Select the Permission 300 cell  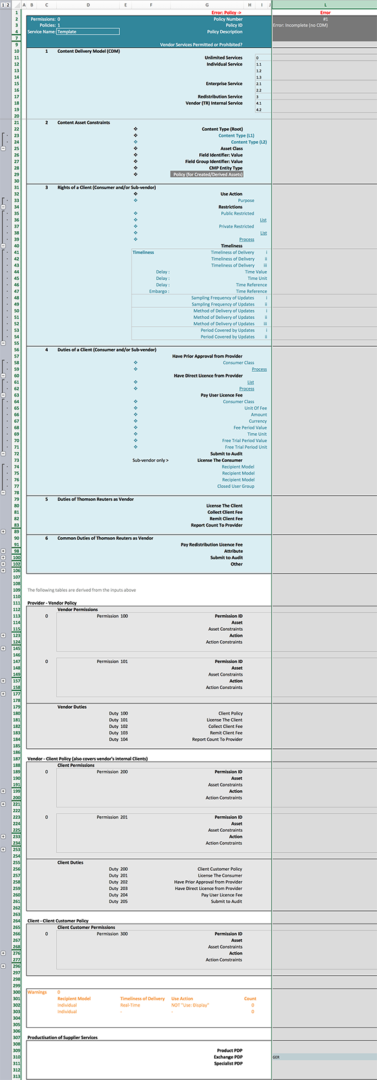click(112, 934)
